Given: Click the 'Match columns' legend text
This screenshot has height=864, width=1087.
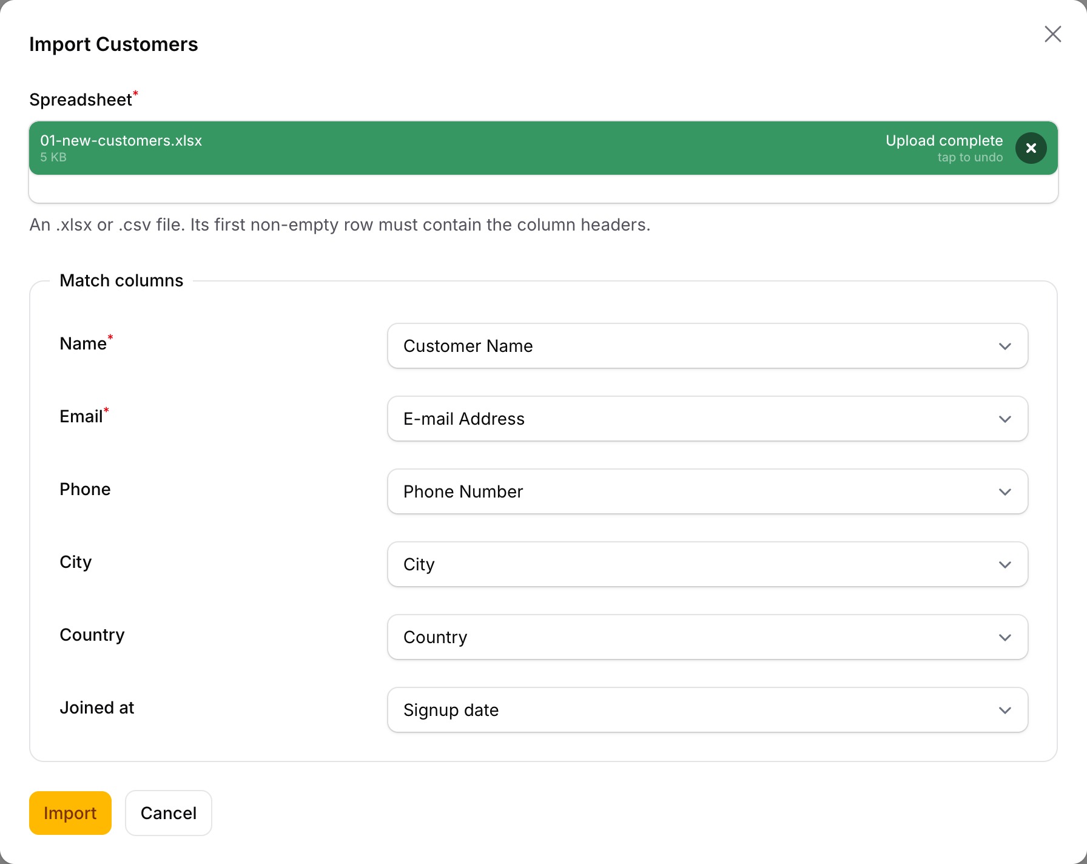Looking at the screenshot, I should point(121,280).
